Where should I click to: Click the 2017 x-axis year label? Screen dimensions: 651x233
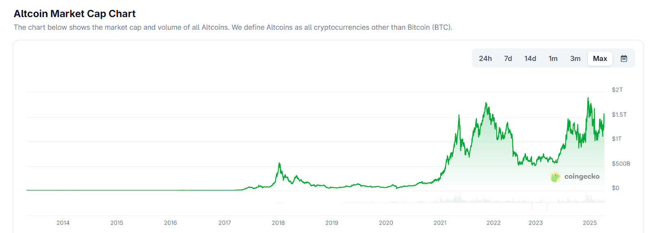pyautogui.click(x=225, y=223)
